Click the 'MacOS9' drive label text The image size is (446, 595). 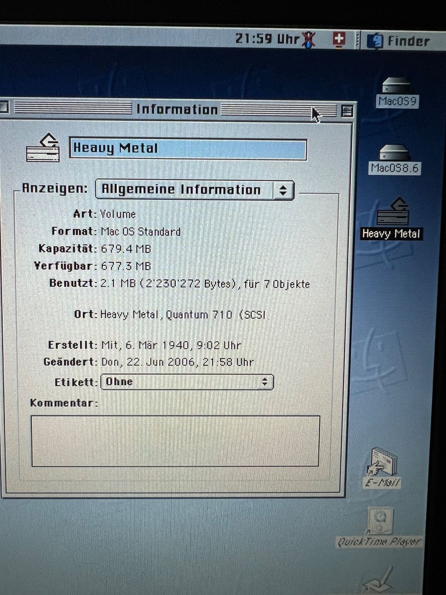click(398, 101)
